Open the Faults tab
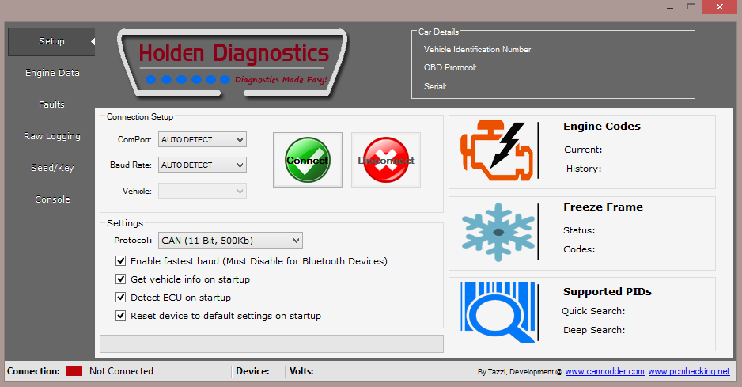 pos(51,104)
